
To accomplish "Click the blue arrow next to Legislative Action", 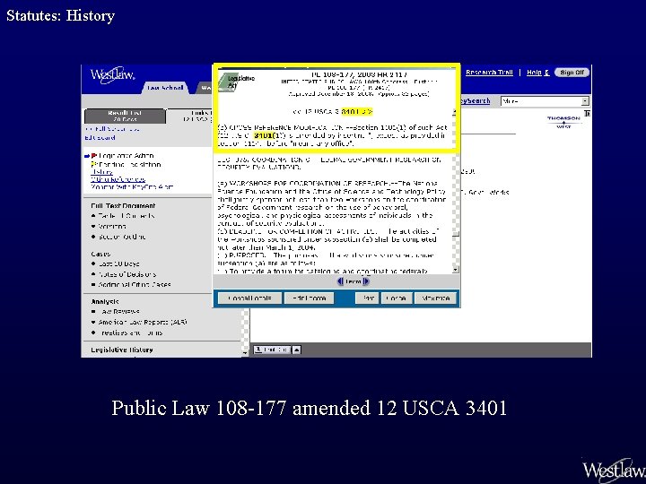I will tap(87, 156).
